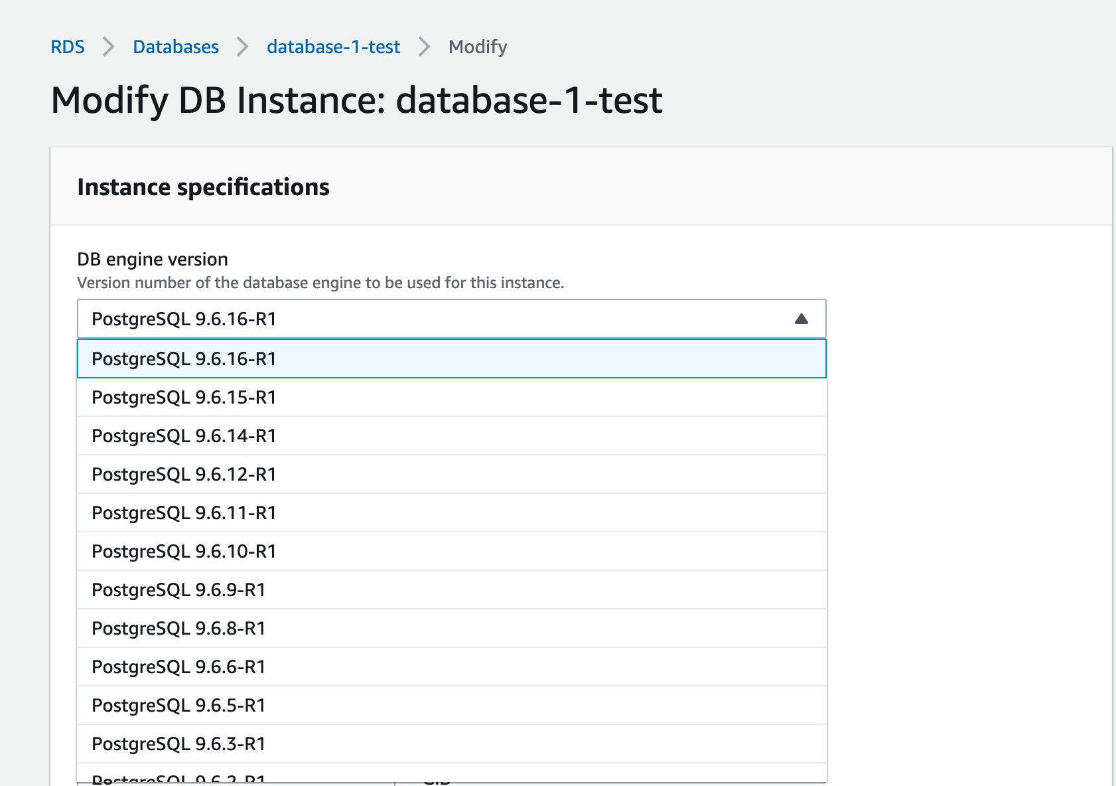The height and width of the screenshot is (786, 1116).
Task: Go to Databases breadcrumb link
Action: click(x=176, y=47)
